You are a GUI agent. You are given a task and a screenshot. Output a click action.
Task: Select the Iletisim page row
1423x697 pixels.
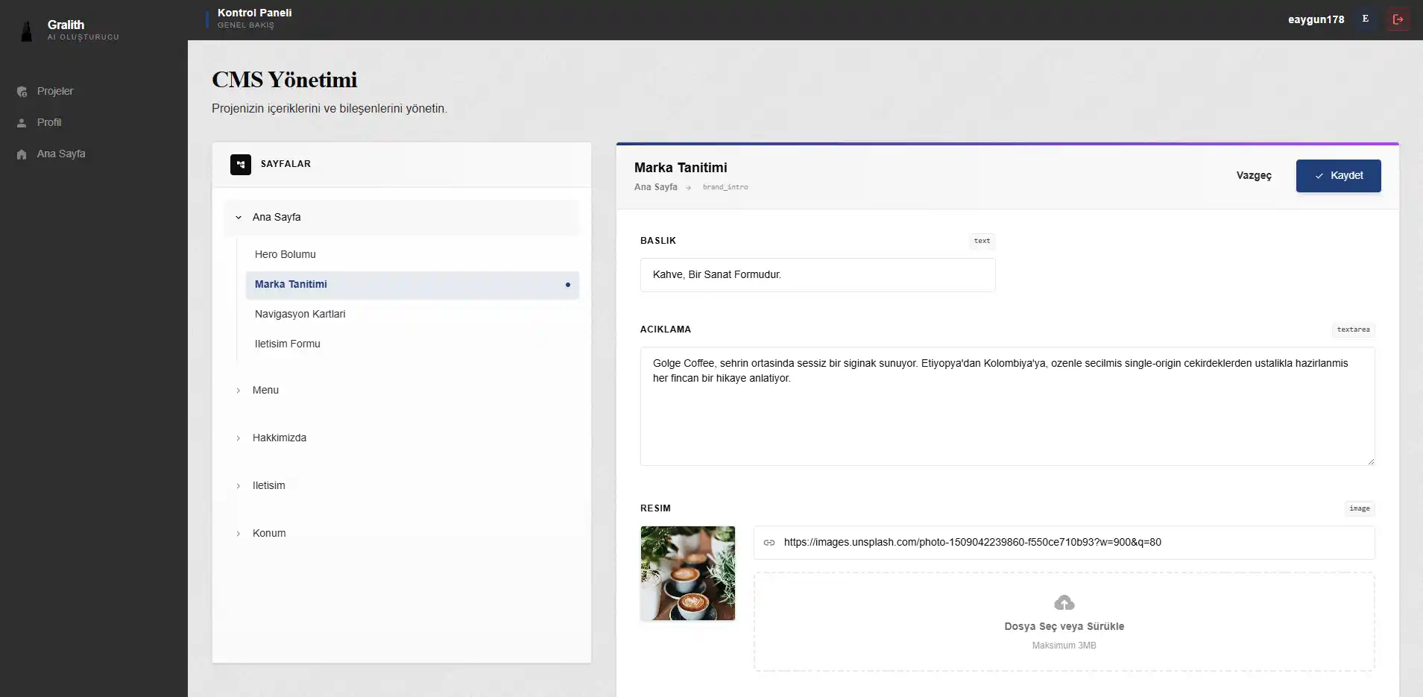[x=402, y=486]
